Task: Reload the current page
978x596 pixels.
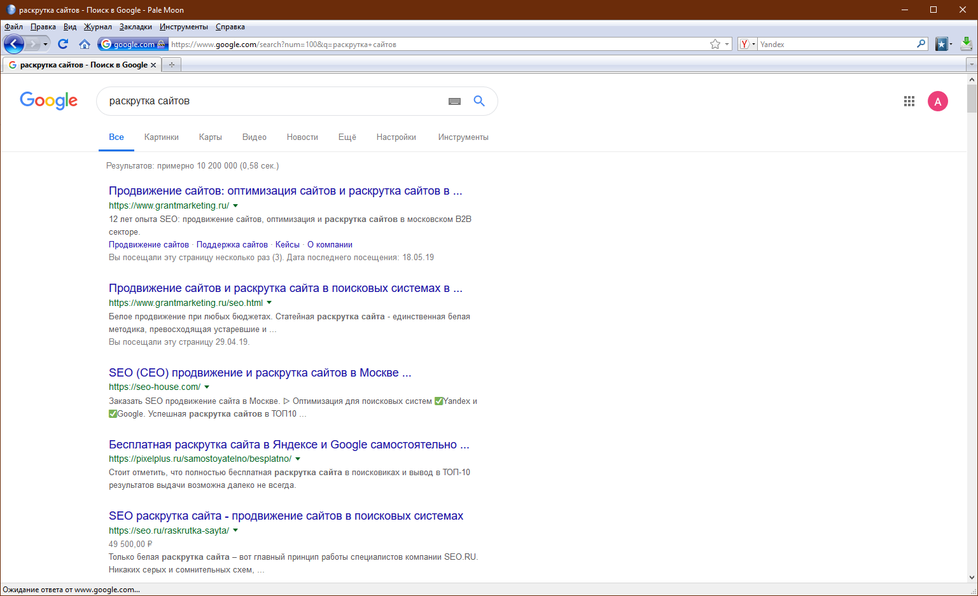Action: [x=63, y=44]
